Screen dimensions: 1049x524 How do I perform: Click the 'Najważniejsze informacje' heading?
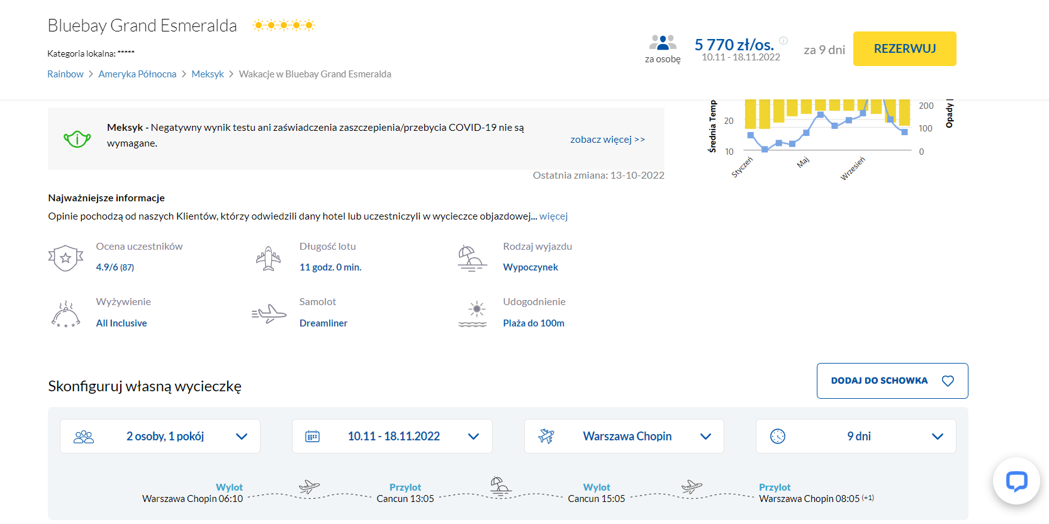click(x=106, y=198)
